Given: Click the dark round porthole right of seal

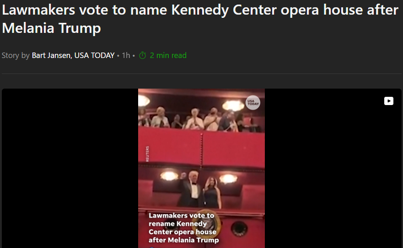Looking at the screenshot, I should pos(239,228).
